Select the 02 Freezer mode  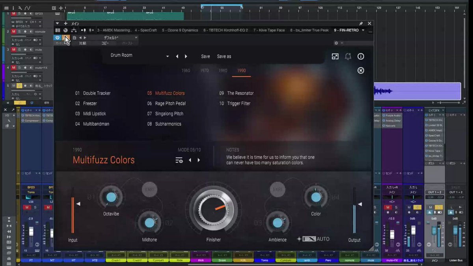click(x=86, y=104)
